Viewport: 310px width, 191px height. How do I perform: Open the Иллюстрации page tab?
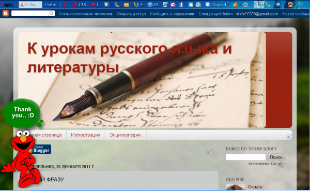(x=85, y=135)
